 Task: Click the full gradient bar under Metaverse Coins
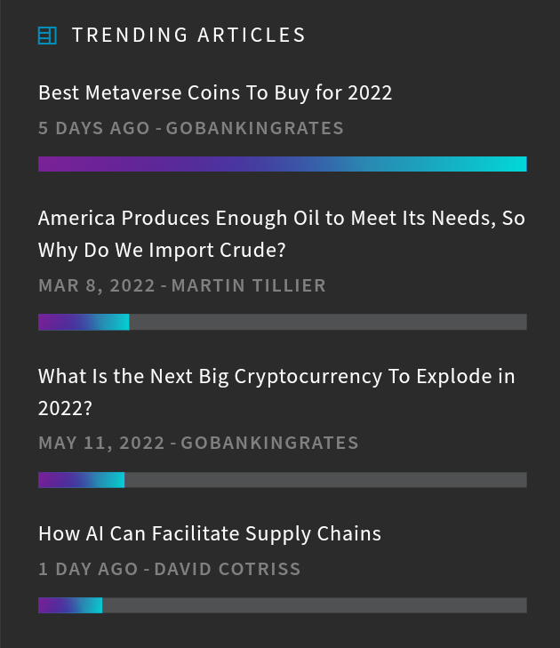coord(283,164)
